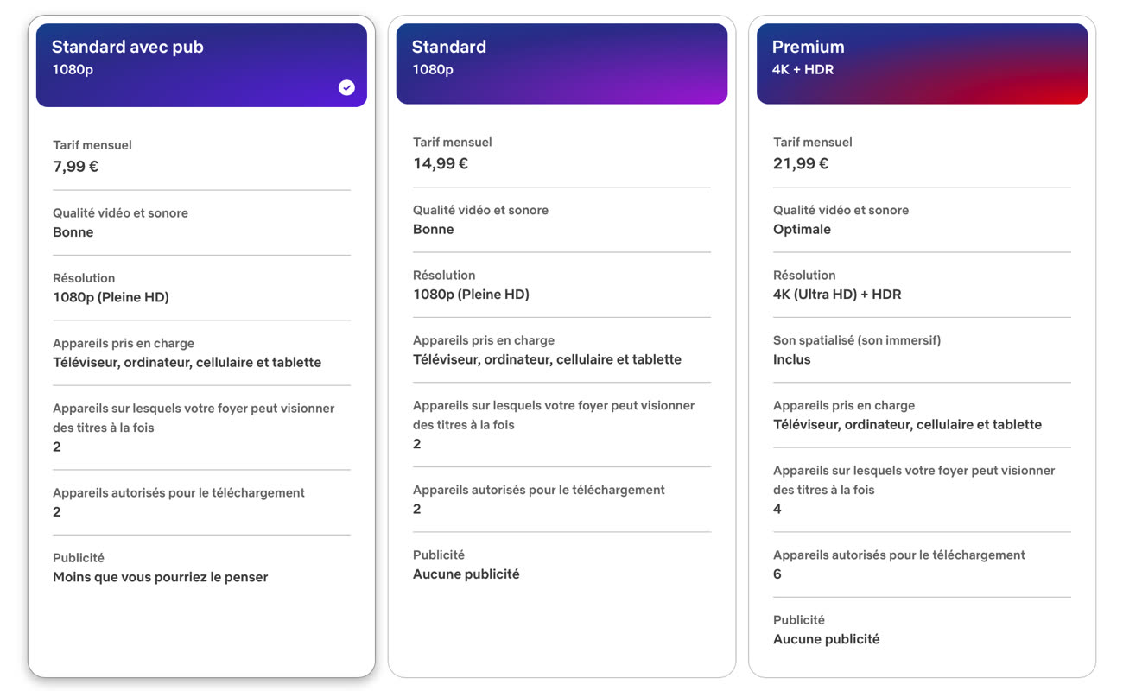Click "Bonne" quality value in Standard card
The width and height of the screenshot is (1123, 691).
click(x=434, y=229)
